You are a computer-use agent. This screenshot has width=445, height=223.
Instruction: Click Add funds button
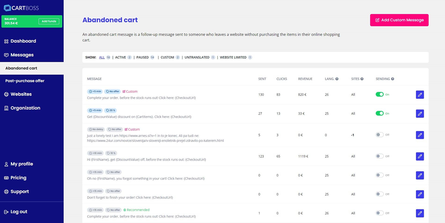tap(48, 21)
